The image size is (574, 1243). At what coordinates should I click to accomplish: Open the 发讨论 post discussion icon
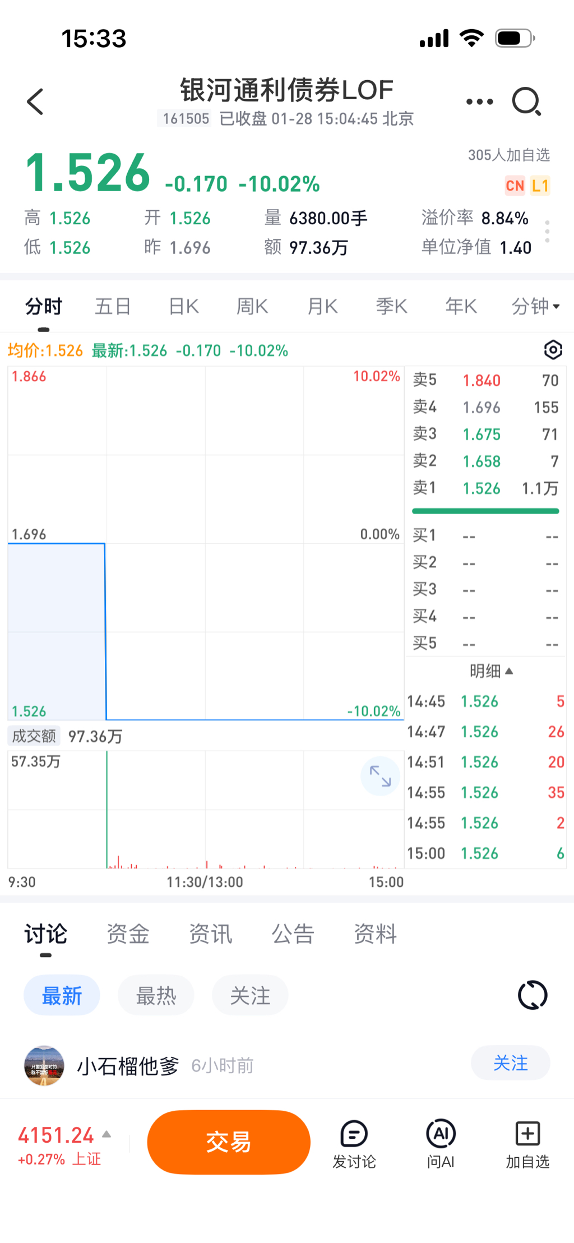(x=354, y=1144)
